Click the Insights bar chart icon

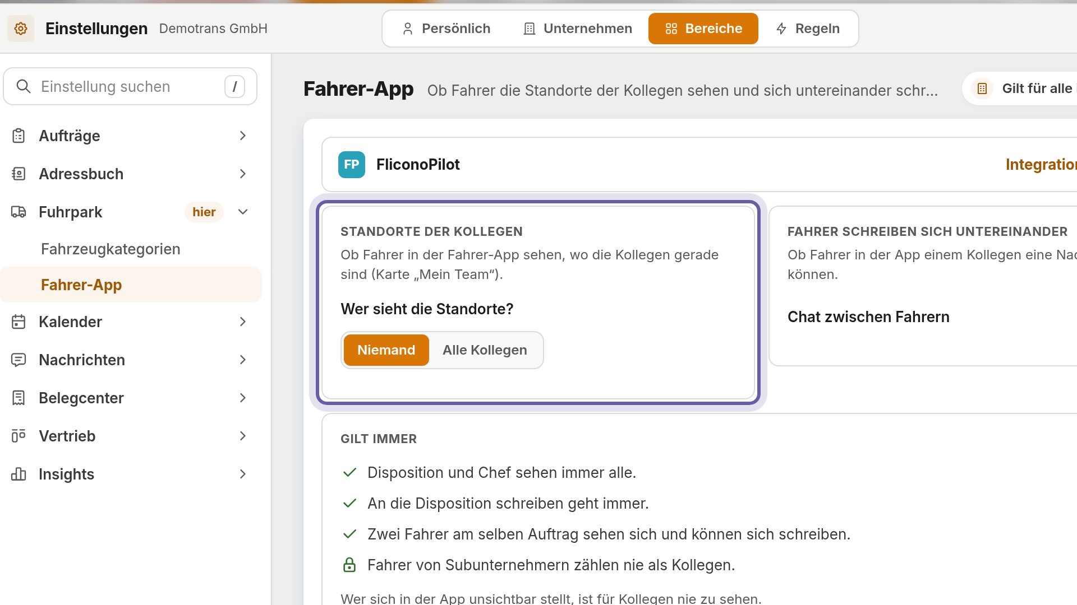coord(19,474)
